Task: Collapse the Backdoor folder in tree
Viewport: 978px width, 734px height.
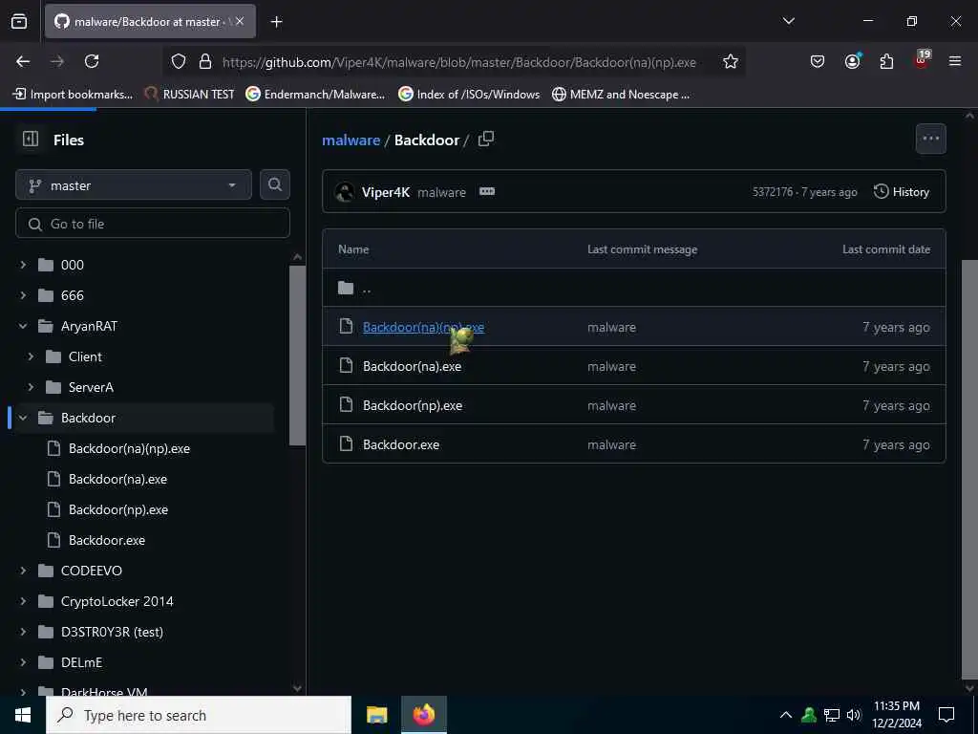Action: point(23,418)
